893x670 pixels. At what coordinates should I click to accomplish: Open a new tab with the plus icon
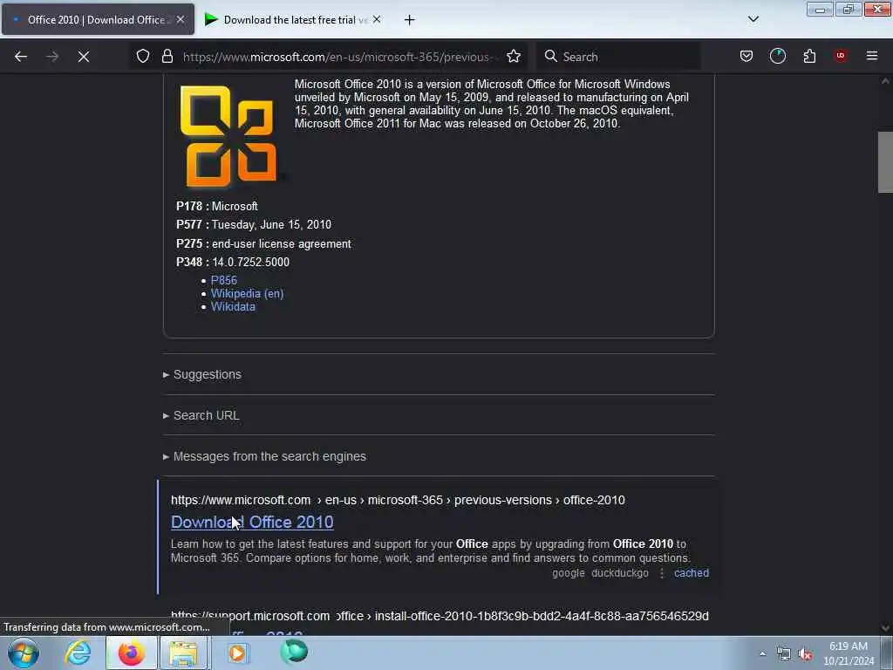[409, 20]
